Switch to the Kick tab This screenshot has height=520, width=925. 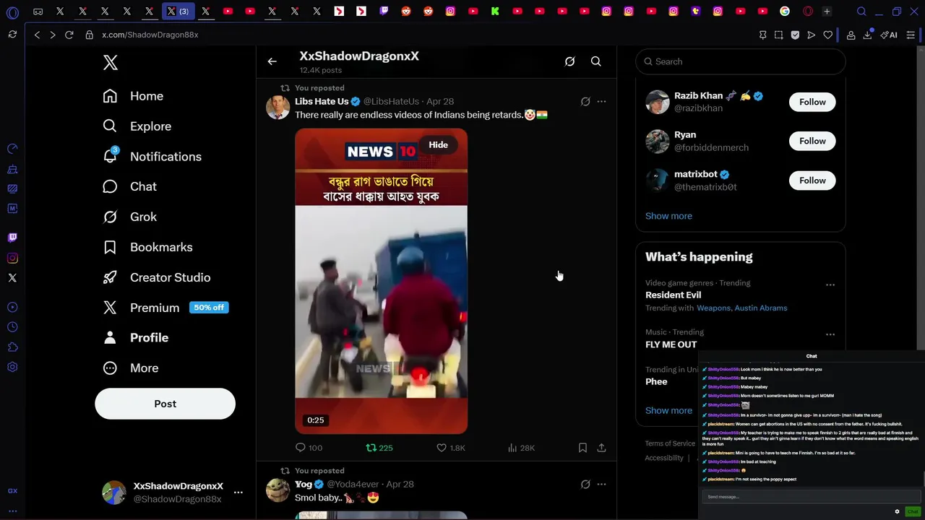(x=495, y=12)
